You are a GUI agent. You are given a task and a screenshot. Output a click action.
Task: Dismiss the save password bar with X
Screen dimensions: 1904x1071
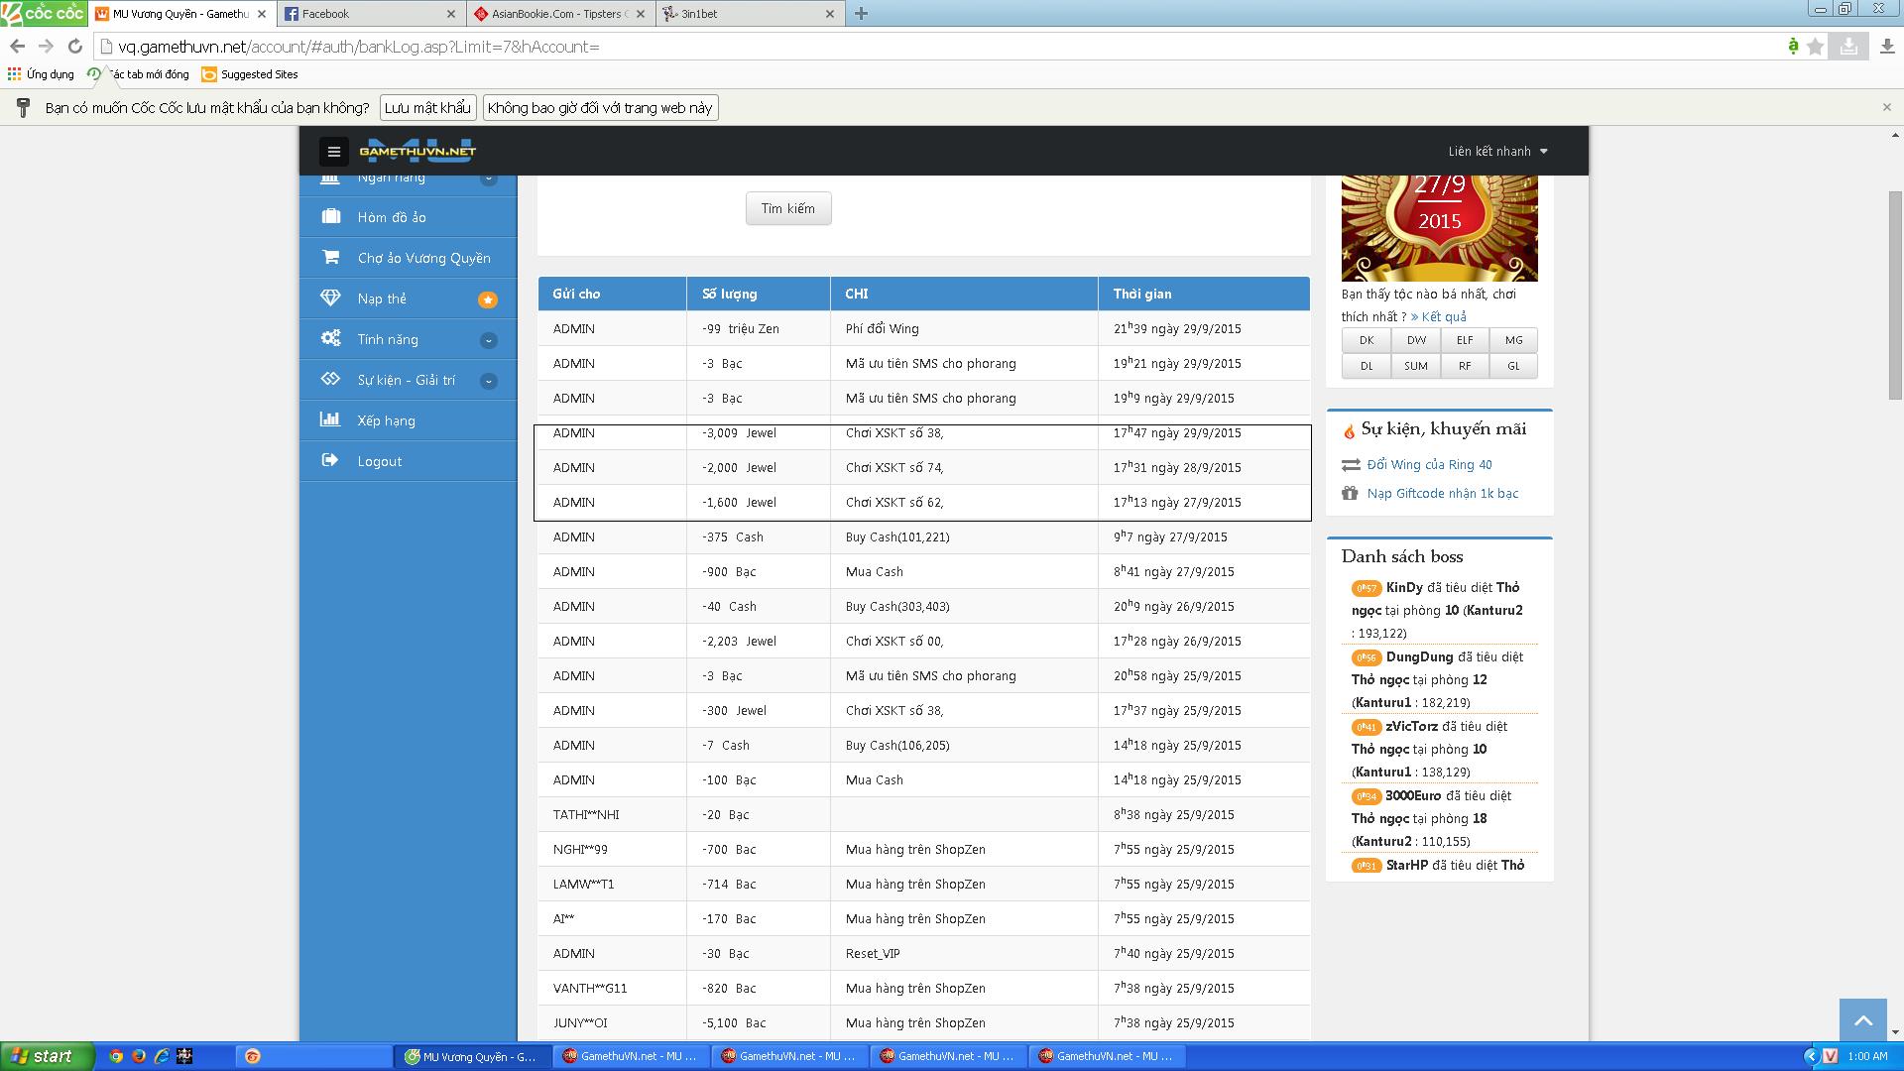point(1887,107)
